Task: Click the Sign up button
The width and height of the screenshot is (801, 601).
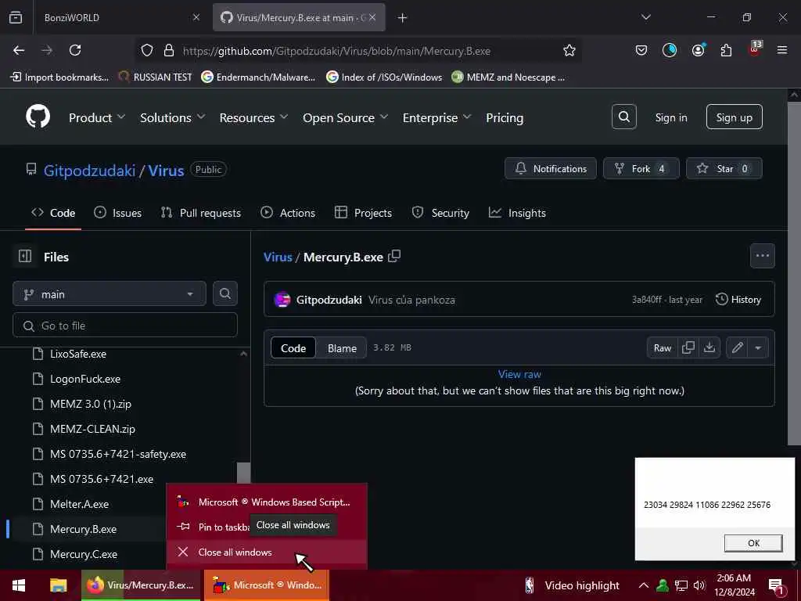Action: (x=734, y=117)
